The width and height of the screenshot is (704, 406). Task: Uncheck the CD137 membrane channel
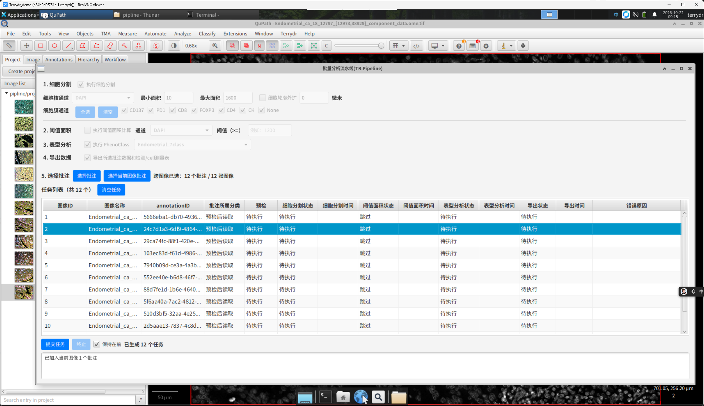click(124, 110)
